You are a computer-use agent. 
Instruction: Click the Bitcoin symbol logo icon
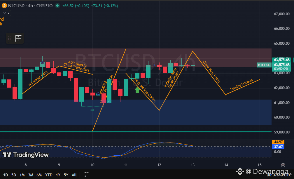coord(4,6)
